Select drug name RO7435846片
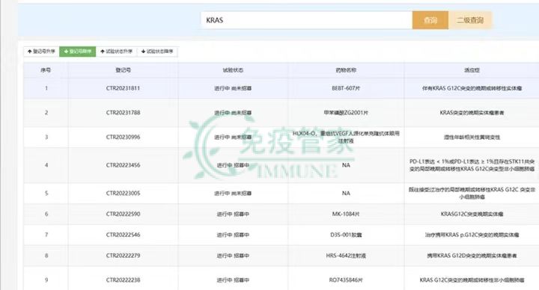The height and width of the screenshot is (290, 539). point(346,280)
